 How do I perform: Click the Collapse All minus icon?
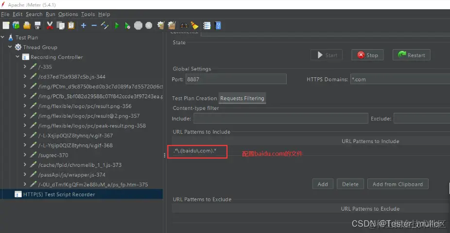coord(94,26)
